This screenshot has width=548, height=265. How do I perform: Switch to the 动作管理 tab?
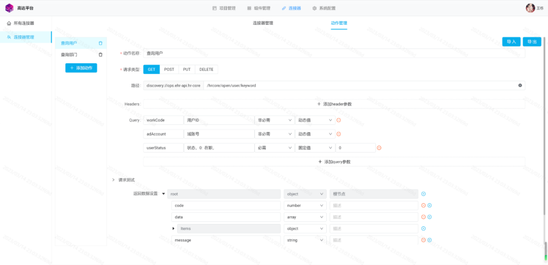339,23
